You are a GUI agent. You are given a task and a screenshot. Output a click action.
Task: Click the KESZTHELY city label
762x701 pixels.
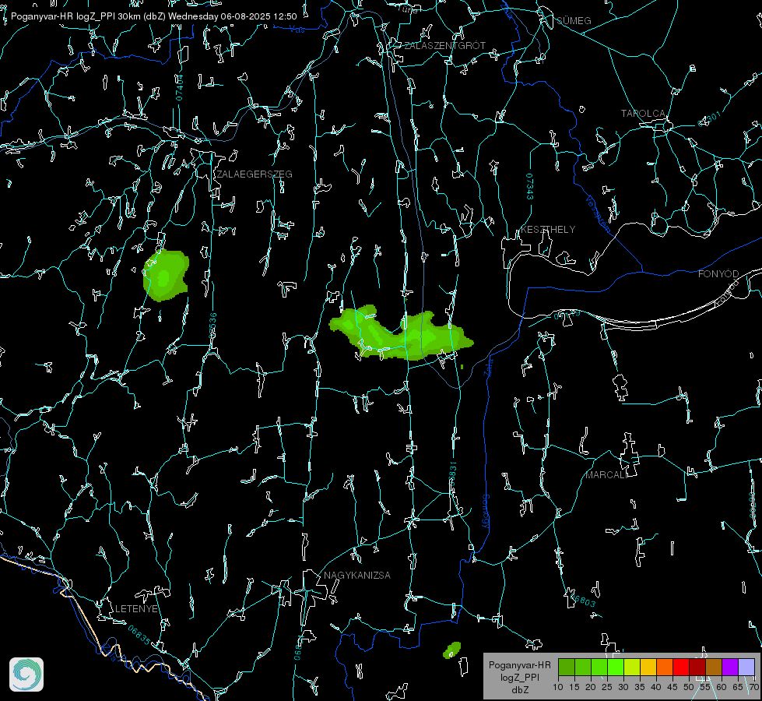click(x=548, y=230)
